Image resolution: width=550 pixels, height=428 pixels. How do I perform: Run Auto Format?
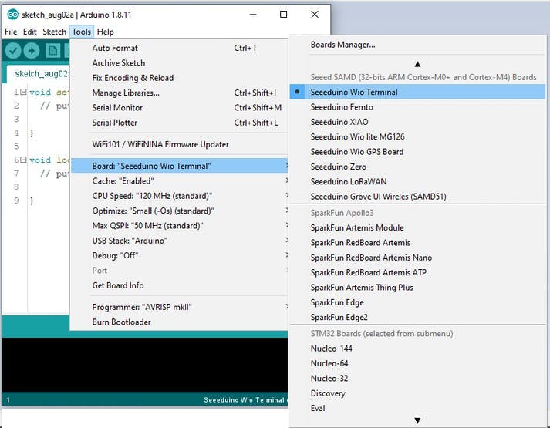(x=180, y=48)
